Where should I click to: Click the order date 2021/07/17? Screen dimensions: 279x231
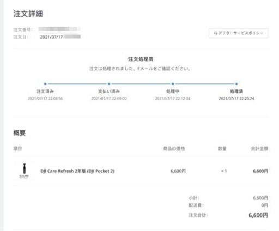pos(51,37)
